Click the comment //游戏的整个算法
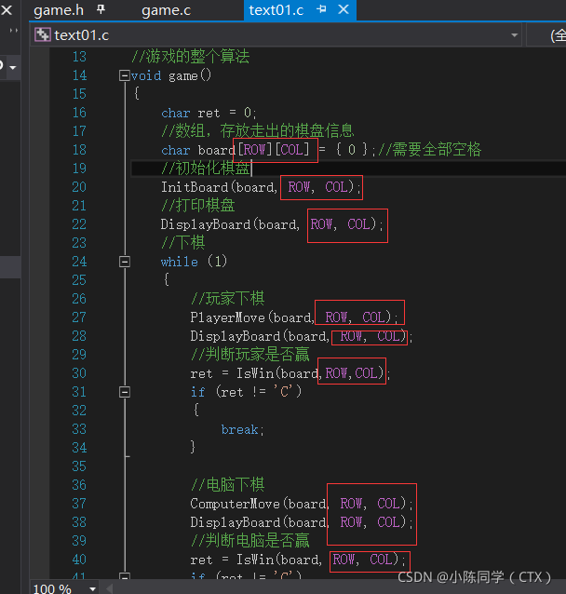566x594 pixels. [191, 57]
